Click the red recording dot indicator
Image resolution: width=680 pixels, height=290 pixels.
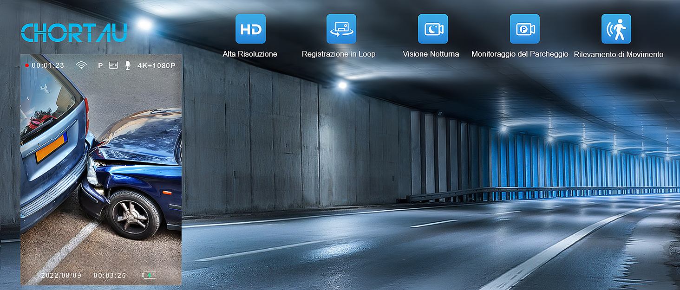point(27,65)
